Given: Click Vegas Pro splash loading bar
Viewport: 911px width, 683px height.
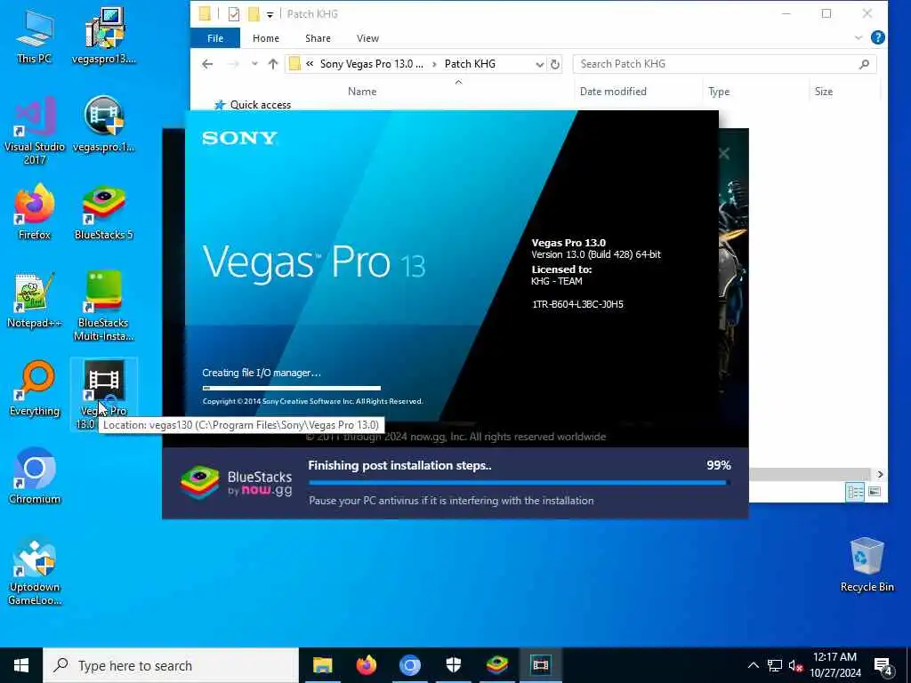Looking at the screenshot, I should 292,388.
